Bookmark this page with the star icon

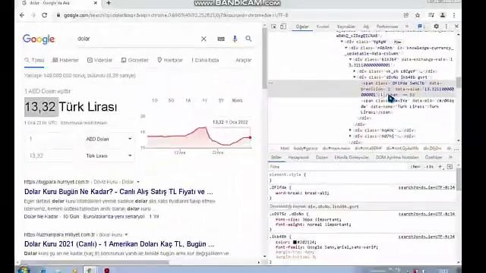pyautogui.click(x=418, y=15)
